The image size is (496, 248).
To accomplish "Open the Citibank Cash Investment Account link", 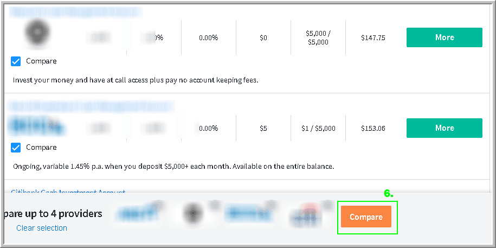I will coord(68,192).
